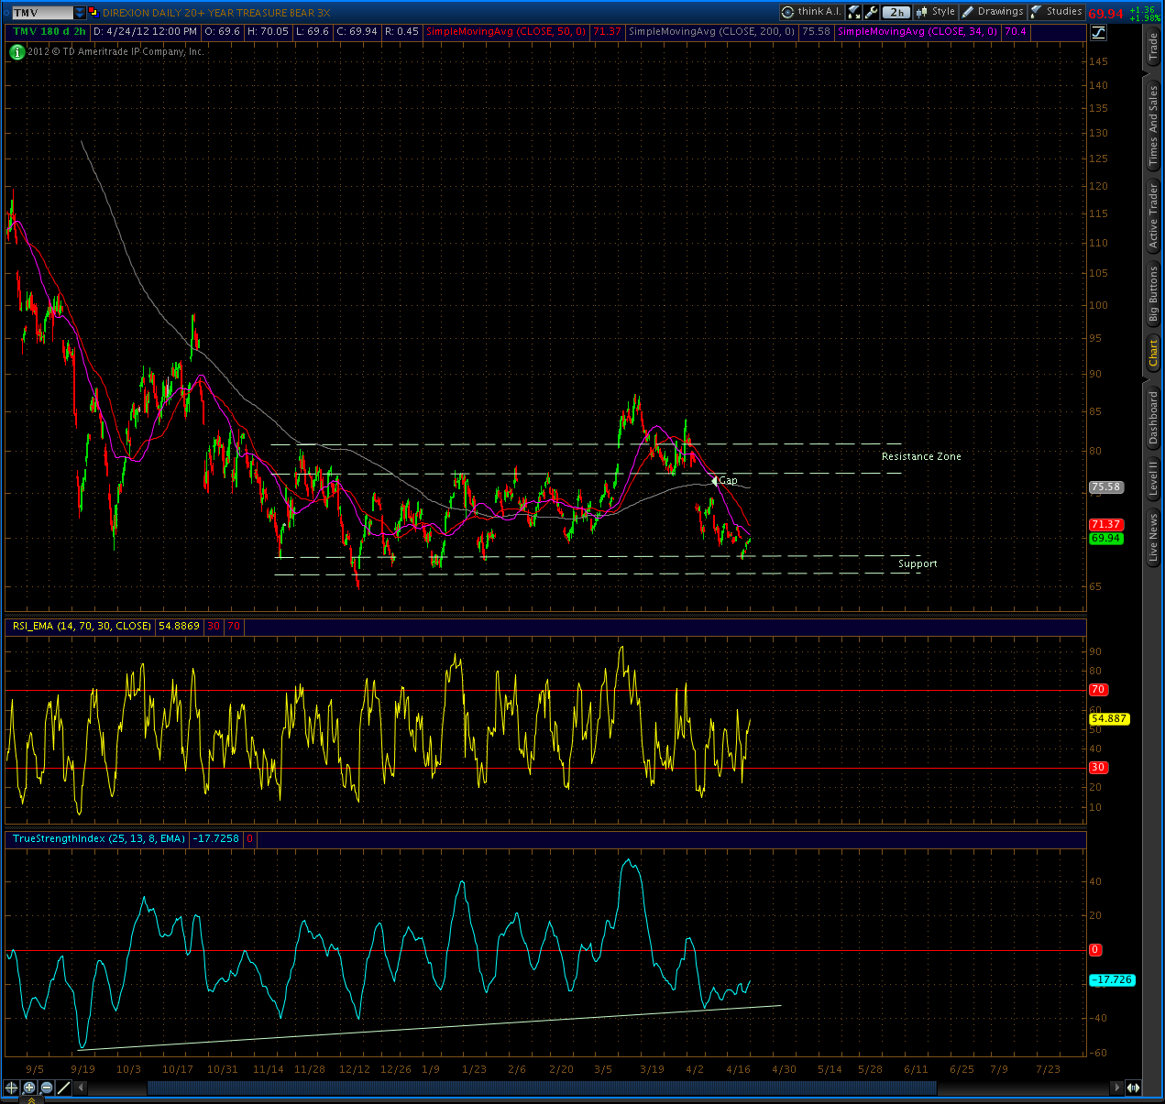Click the scroll right arrow on time axis

pyautogui.click(x=1116, y=1088)
